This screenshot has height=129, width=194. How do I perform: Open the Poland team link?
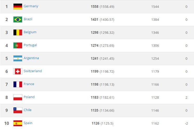coord(29,97)
